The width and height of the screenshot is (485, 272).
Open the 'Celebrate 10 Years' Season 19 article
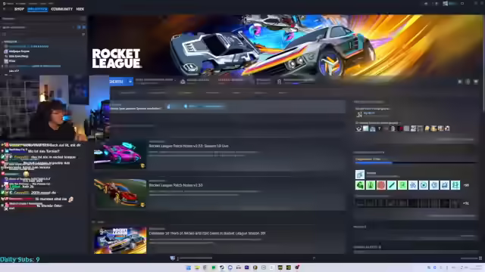coord(207,233)
